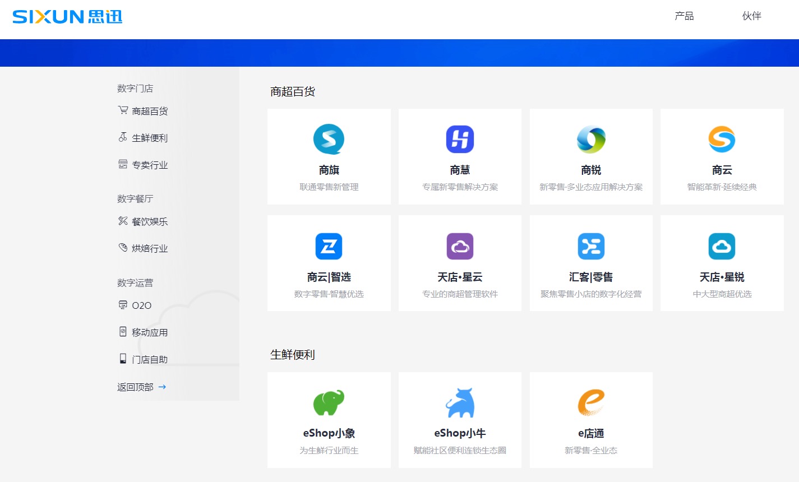
Task: Click the 数字餐厅 sidebar heading
Action: pyautogui.click(x=135, y=199)
